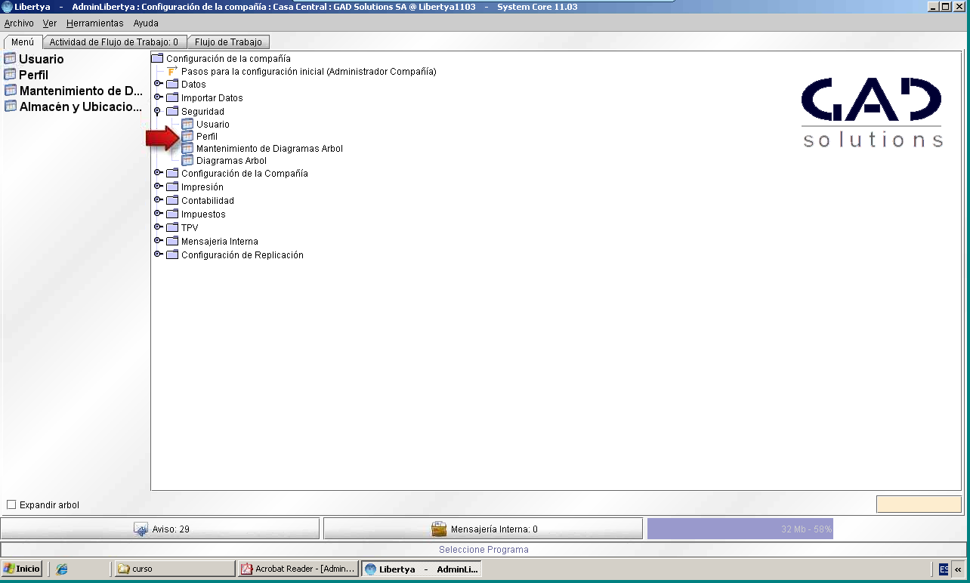
Task: Open Almacén y Ubicación shortcut icon
Action: [x=10, y=106]
